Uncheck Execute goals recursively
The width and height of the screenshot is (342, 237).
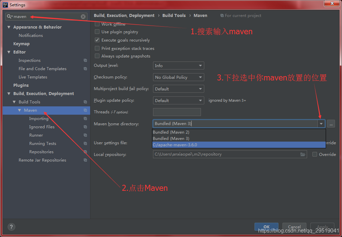click(x=97, y=40)
